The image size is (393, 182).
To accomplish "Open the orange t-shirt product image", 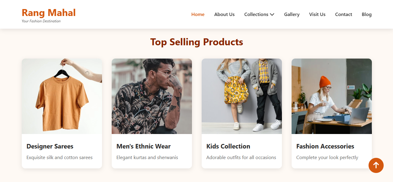I will click(62, 96).
